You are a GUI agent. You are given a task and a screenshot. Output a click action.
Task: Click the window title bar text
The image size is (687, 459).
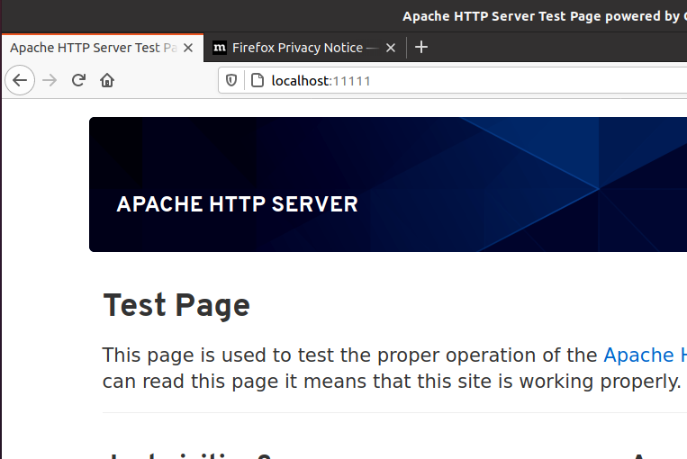[x=540, y=15]
